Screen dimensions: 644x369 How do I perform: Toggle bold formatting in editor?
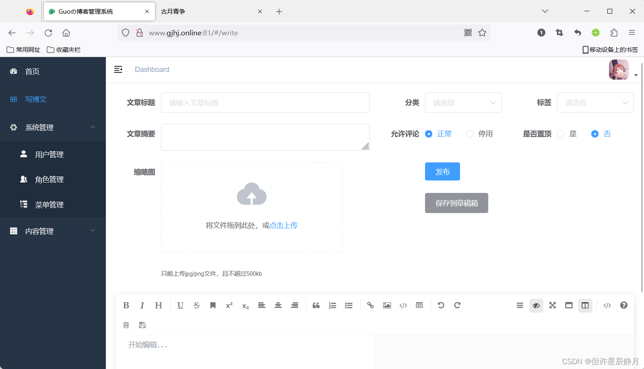tap(126, 305)
